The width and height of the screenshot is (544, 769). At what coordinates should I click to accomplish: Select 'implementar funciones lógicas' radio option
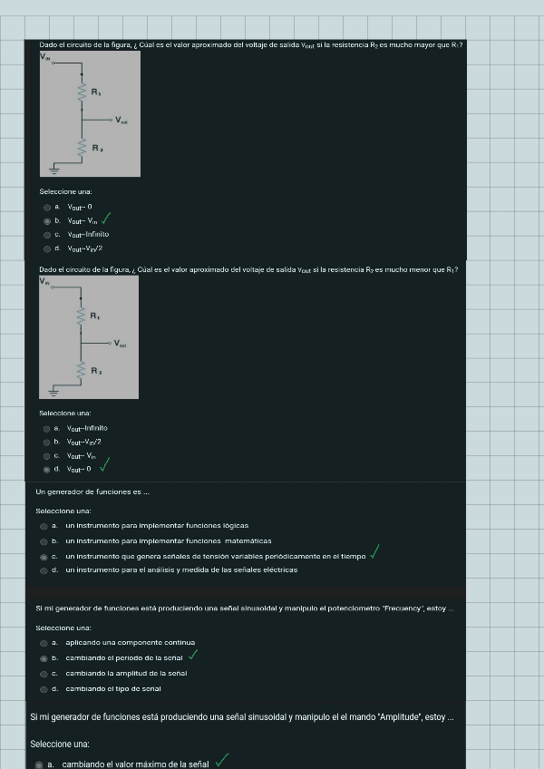coord(44,525)
